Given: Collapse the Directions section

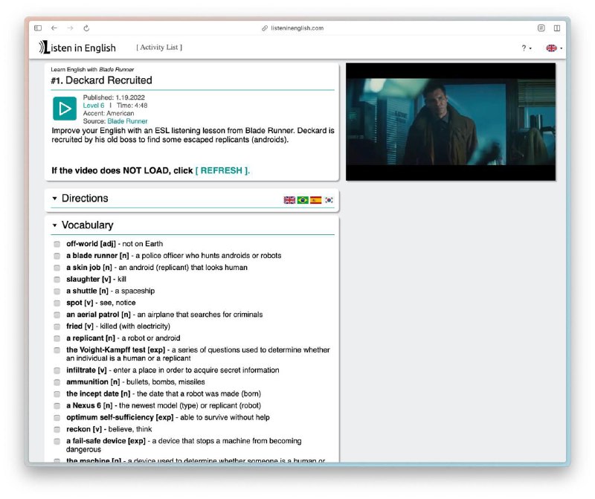Looking at the screenshot, I should [x=55, y=199].
